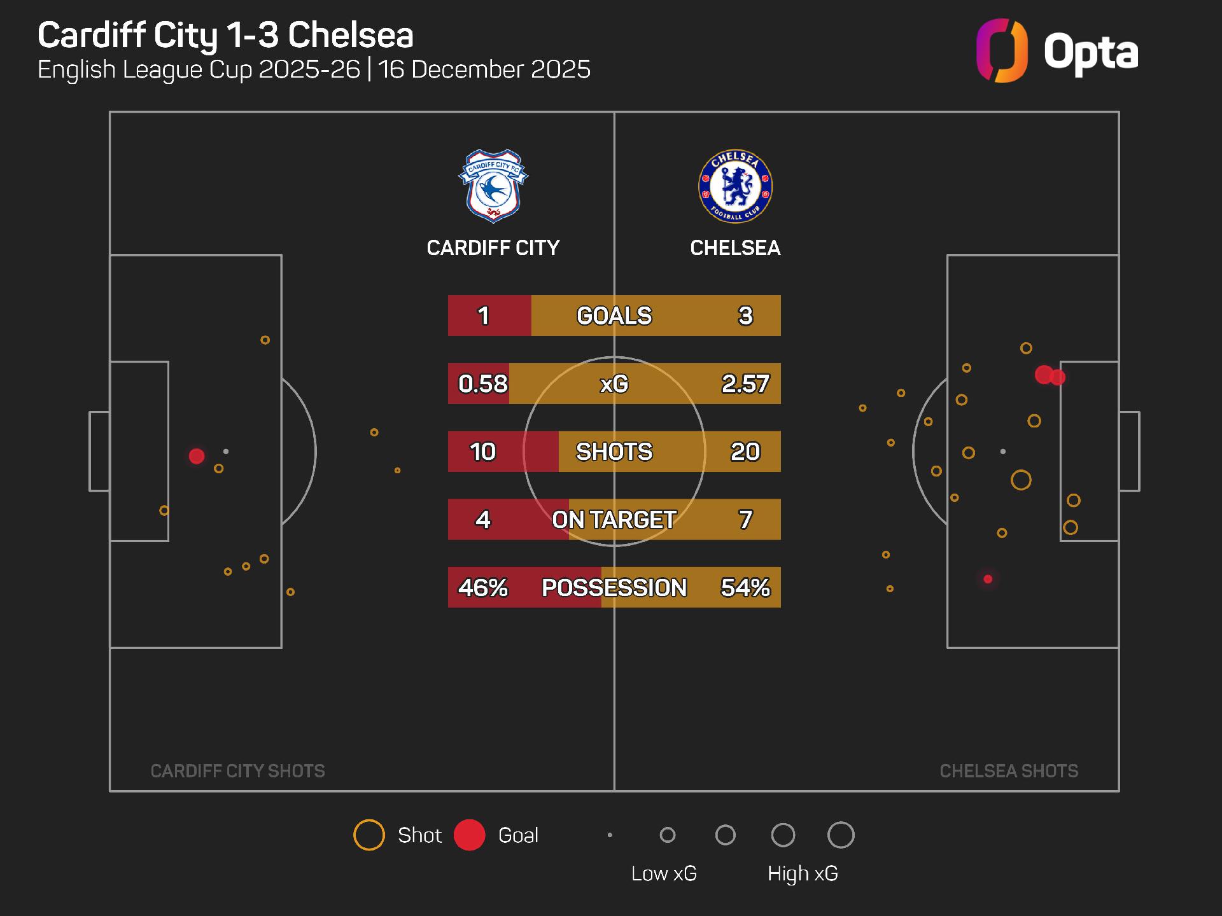Click the CHELSEA team name label
The width and height of the screenshot is (1222, 916).
(735, 247)
